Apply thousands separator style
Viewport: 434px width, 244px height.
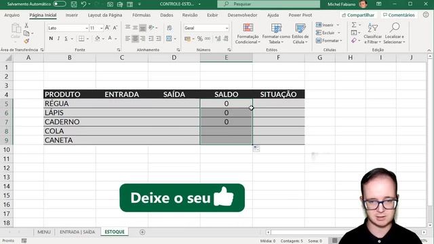[208, 39]
